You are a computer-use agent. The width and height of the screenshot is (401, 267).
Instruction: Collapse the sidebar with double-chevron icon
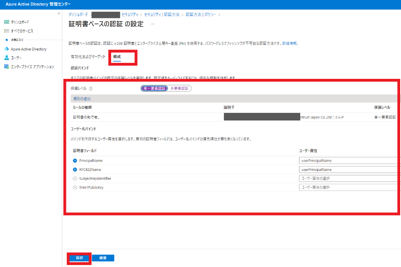click(59, 13)
